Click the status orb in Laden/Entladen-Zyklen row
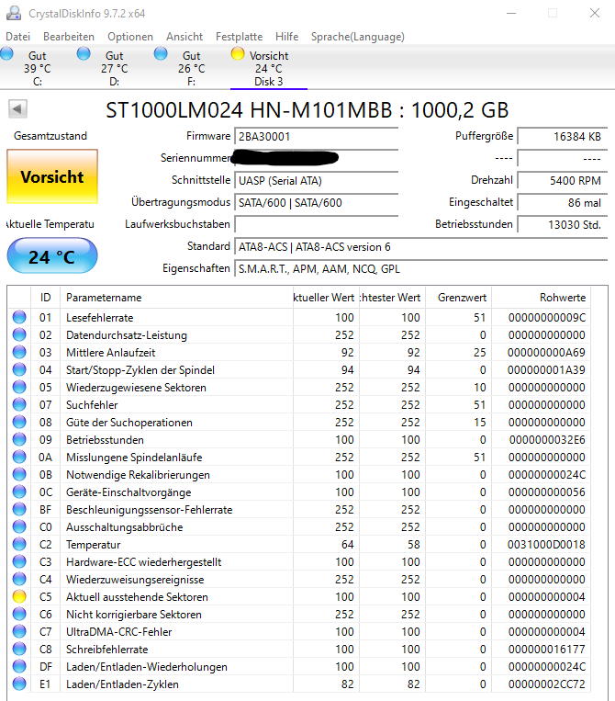615x701 pixels. click(19, 684)
